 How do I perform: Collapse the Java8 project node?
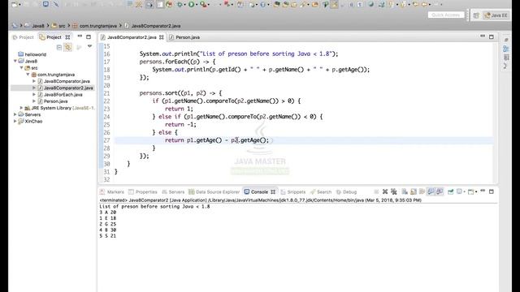(15, 61)
